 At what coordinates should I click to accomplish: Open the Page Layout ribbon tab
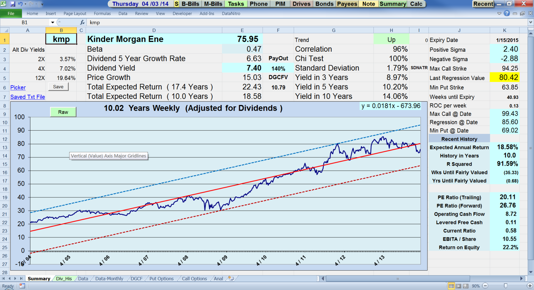[x=75, y=14]
